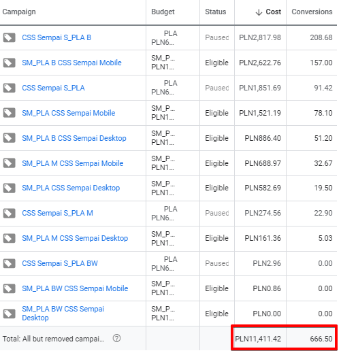This screenshot has width=341, height=353.
Task: Click Eligible status of SM_PLA BW CSS Sempai Desktop
Action: (216, 314)
